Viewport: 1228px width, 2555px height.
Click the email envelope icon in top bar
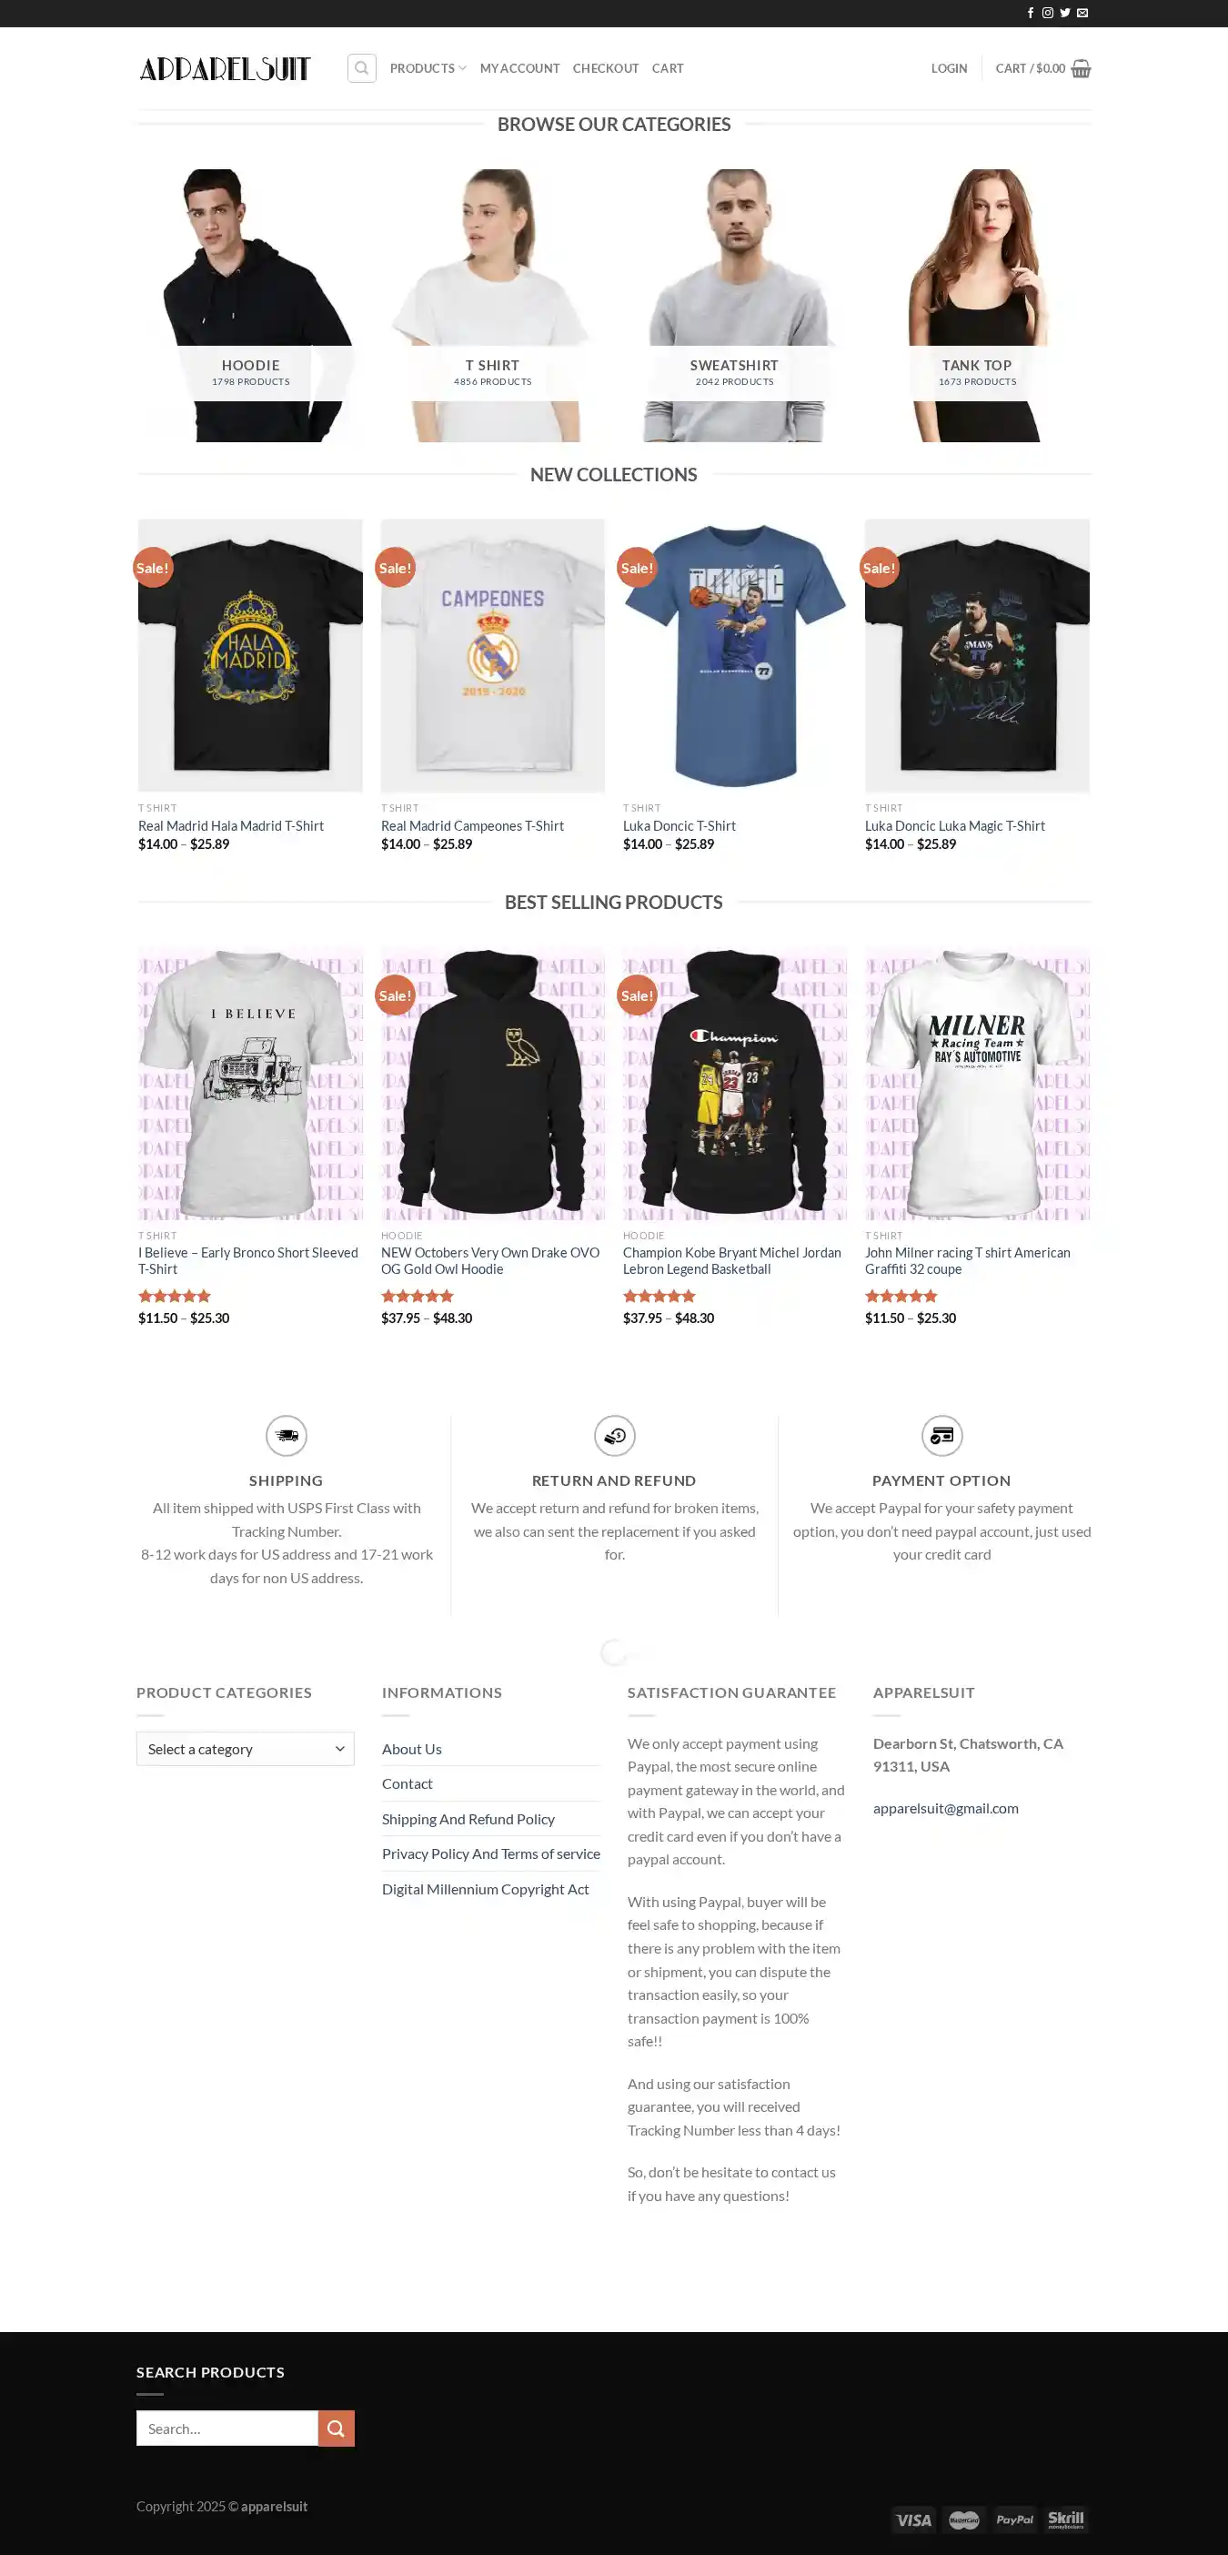pyautogui.click(x=1082, y=13)
